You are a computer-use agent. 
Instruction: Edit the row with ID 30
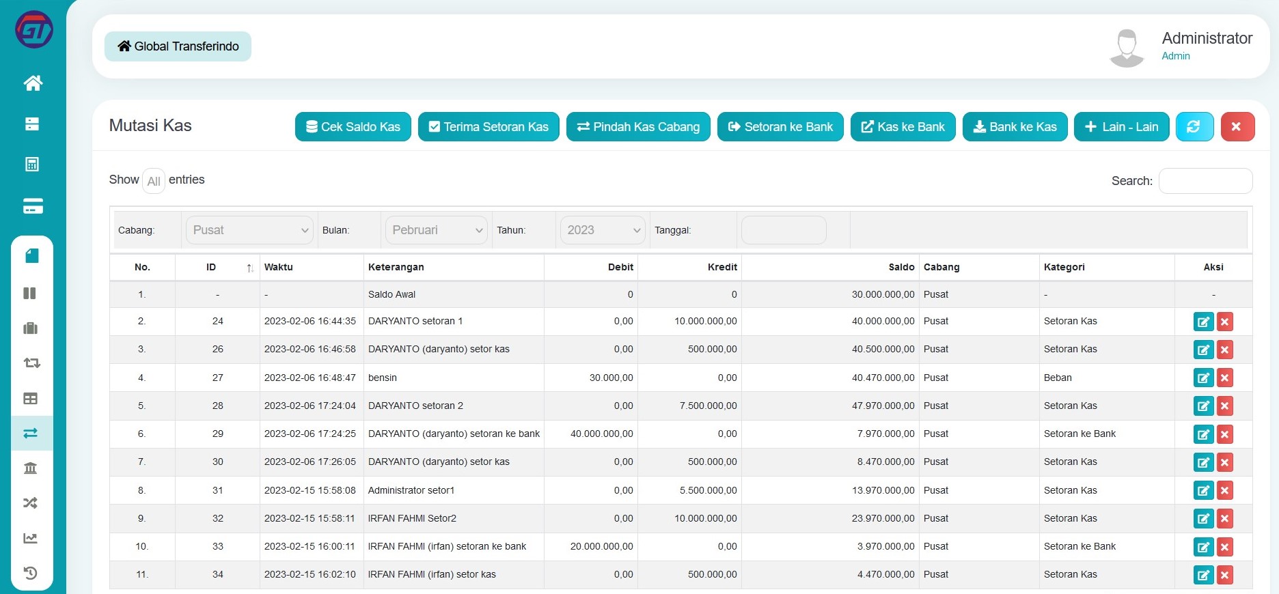(1203, 462)
